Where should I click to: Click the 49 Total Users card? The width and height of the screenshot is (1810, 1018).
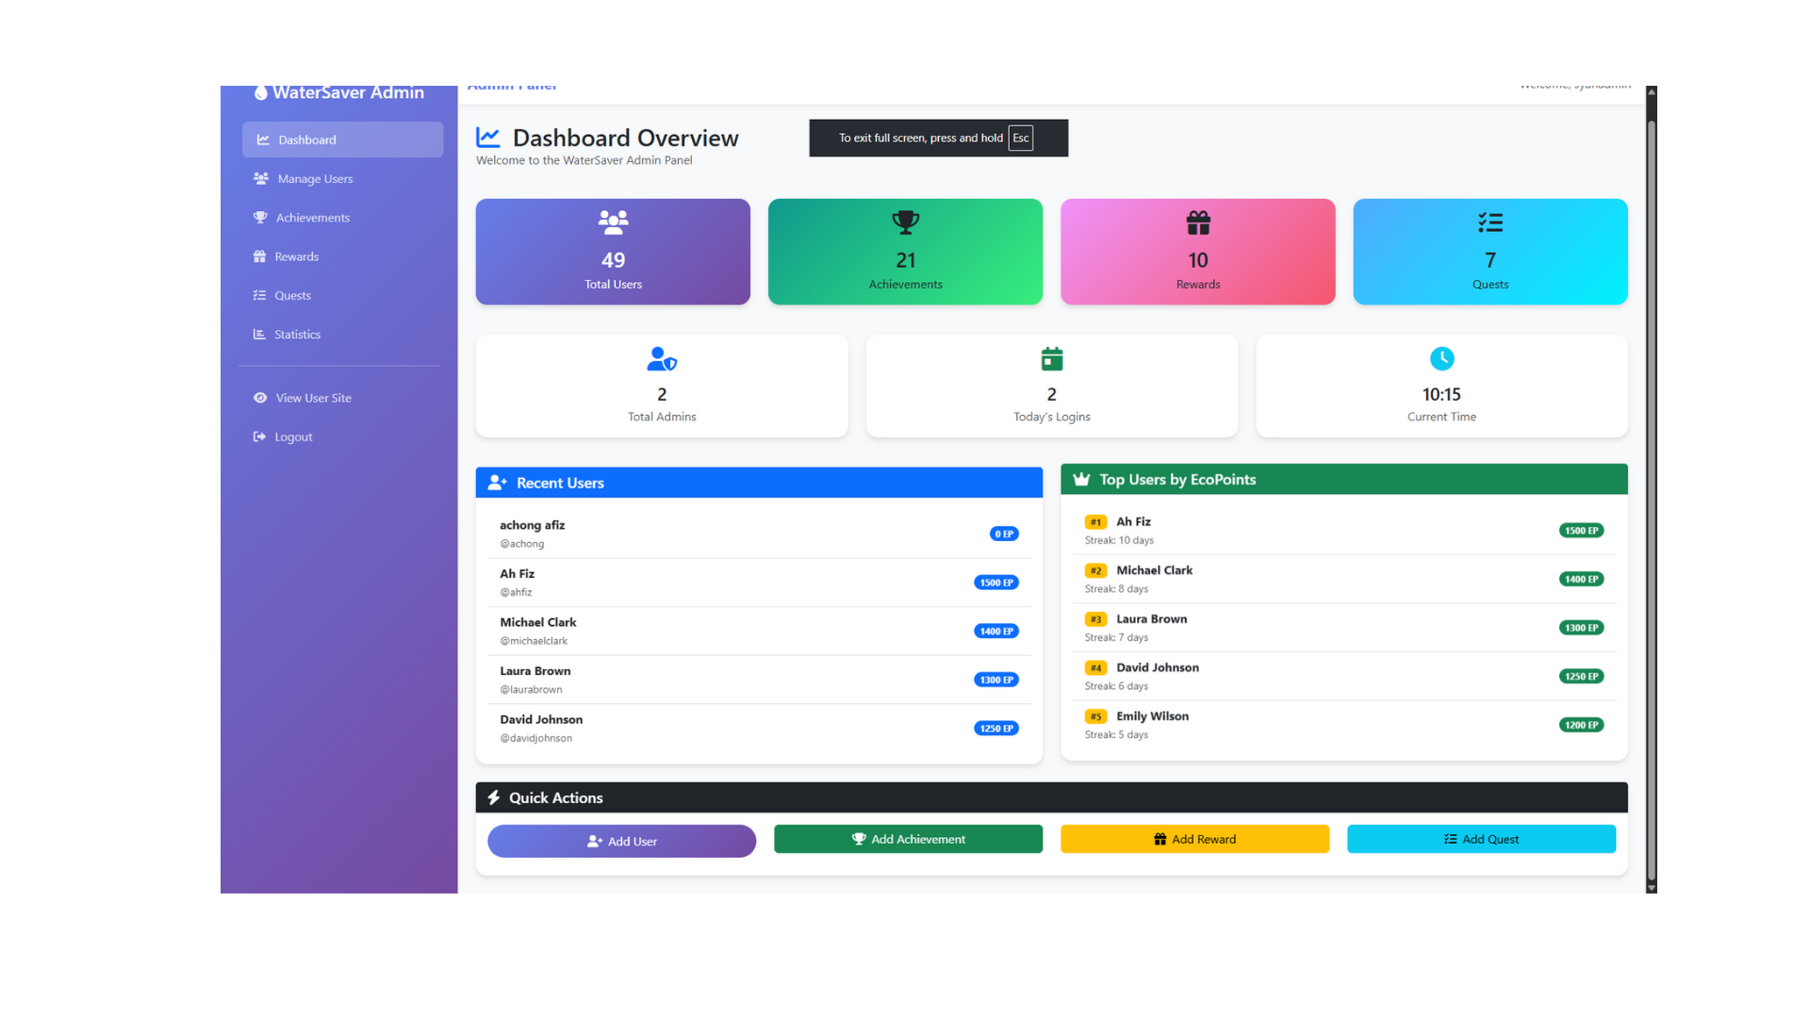coord(613,252)
